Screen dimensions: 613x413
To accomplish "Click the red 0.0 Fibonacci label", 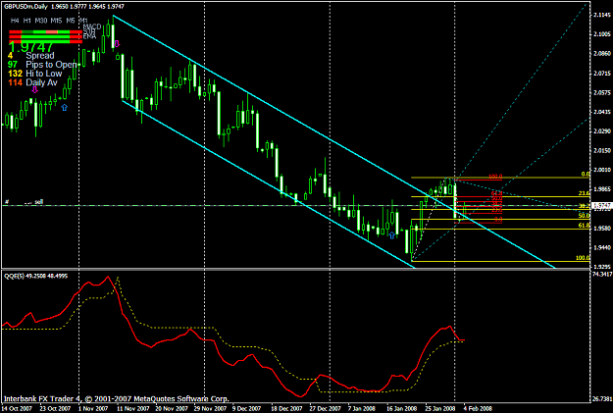I will click(498, 220).
